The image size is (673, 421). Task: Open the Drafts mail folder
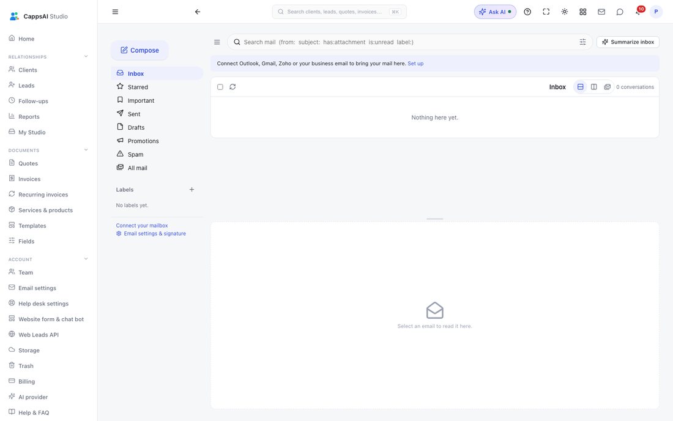(157, 127)
